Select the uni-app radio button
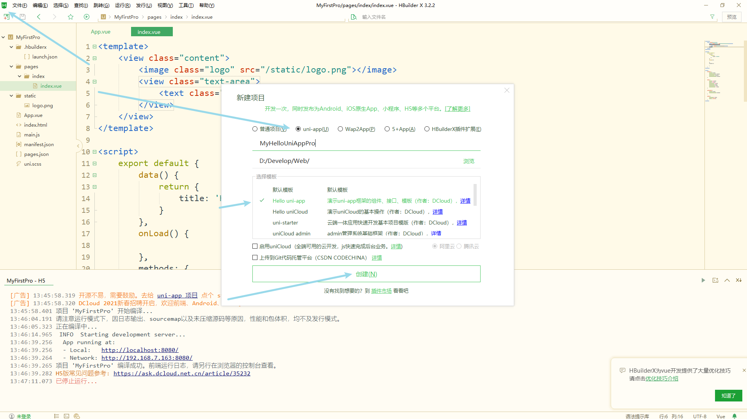The width and height of the screenshot is (747, 419). click(x=298, y=129)
